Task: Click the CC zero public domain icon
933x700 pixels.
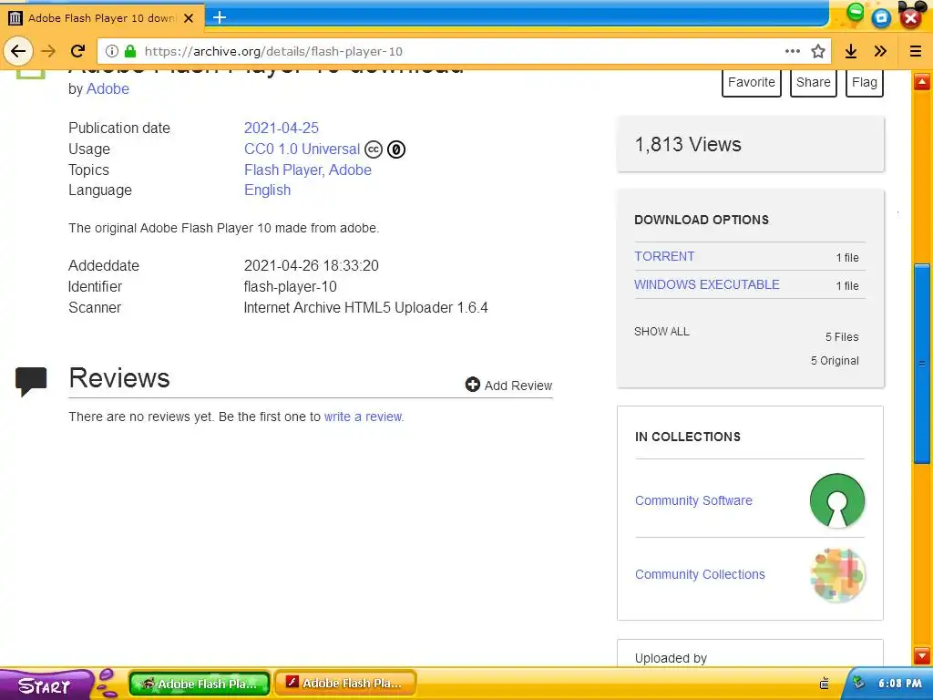Action: point(396,149)
